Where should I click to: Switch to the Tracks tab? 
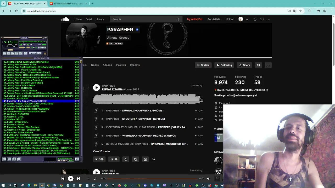[95, 65]
